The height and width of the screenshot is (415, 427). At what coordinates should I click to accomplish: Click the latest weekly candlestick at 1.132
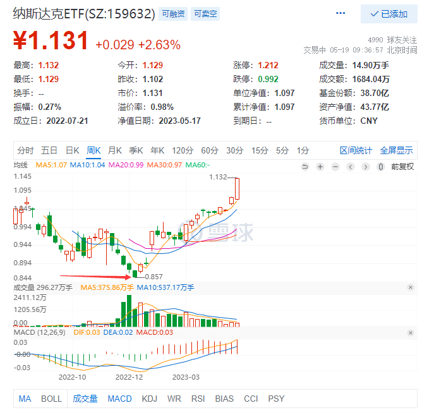coord(238,189)
